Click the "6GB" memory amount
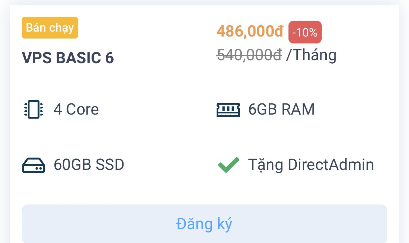 click(262, 109)
